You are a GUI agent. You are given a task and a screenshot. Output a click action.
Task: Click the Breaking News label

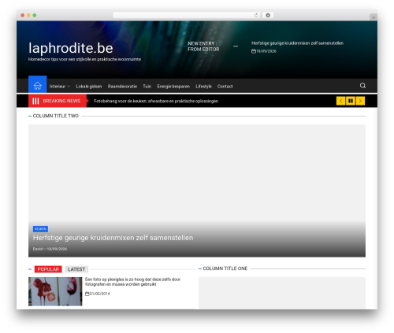coord(57,101)
